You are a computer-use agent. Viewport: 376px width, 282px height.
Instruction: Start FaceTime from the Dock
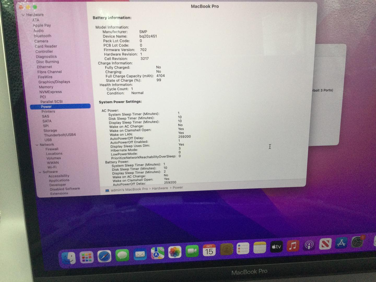click(x=192, y=251)
